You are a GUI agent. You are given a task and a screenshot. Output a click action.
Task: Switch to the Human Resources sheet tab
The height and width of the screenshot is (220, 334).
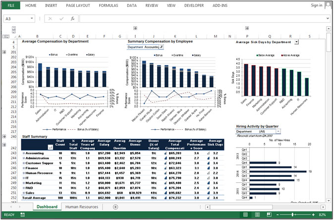pyautogui.click(x=82, y=207)
